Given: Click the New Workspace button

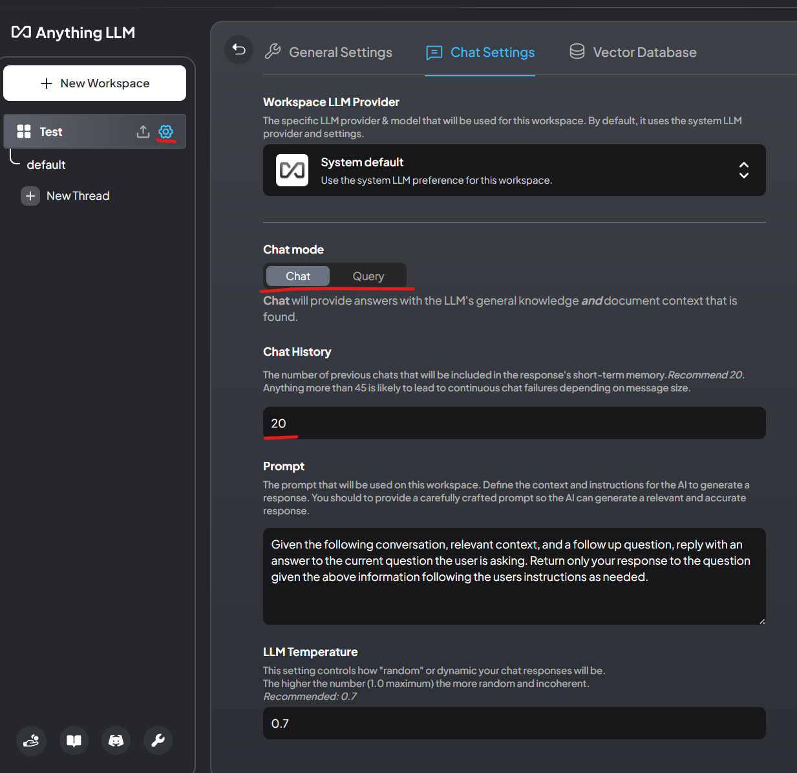Looking at the screenshot, I should [x=94, y=83].
